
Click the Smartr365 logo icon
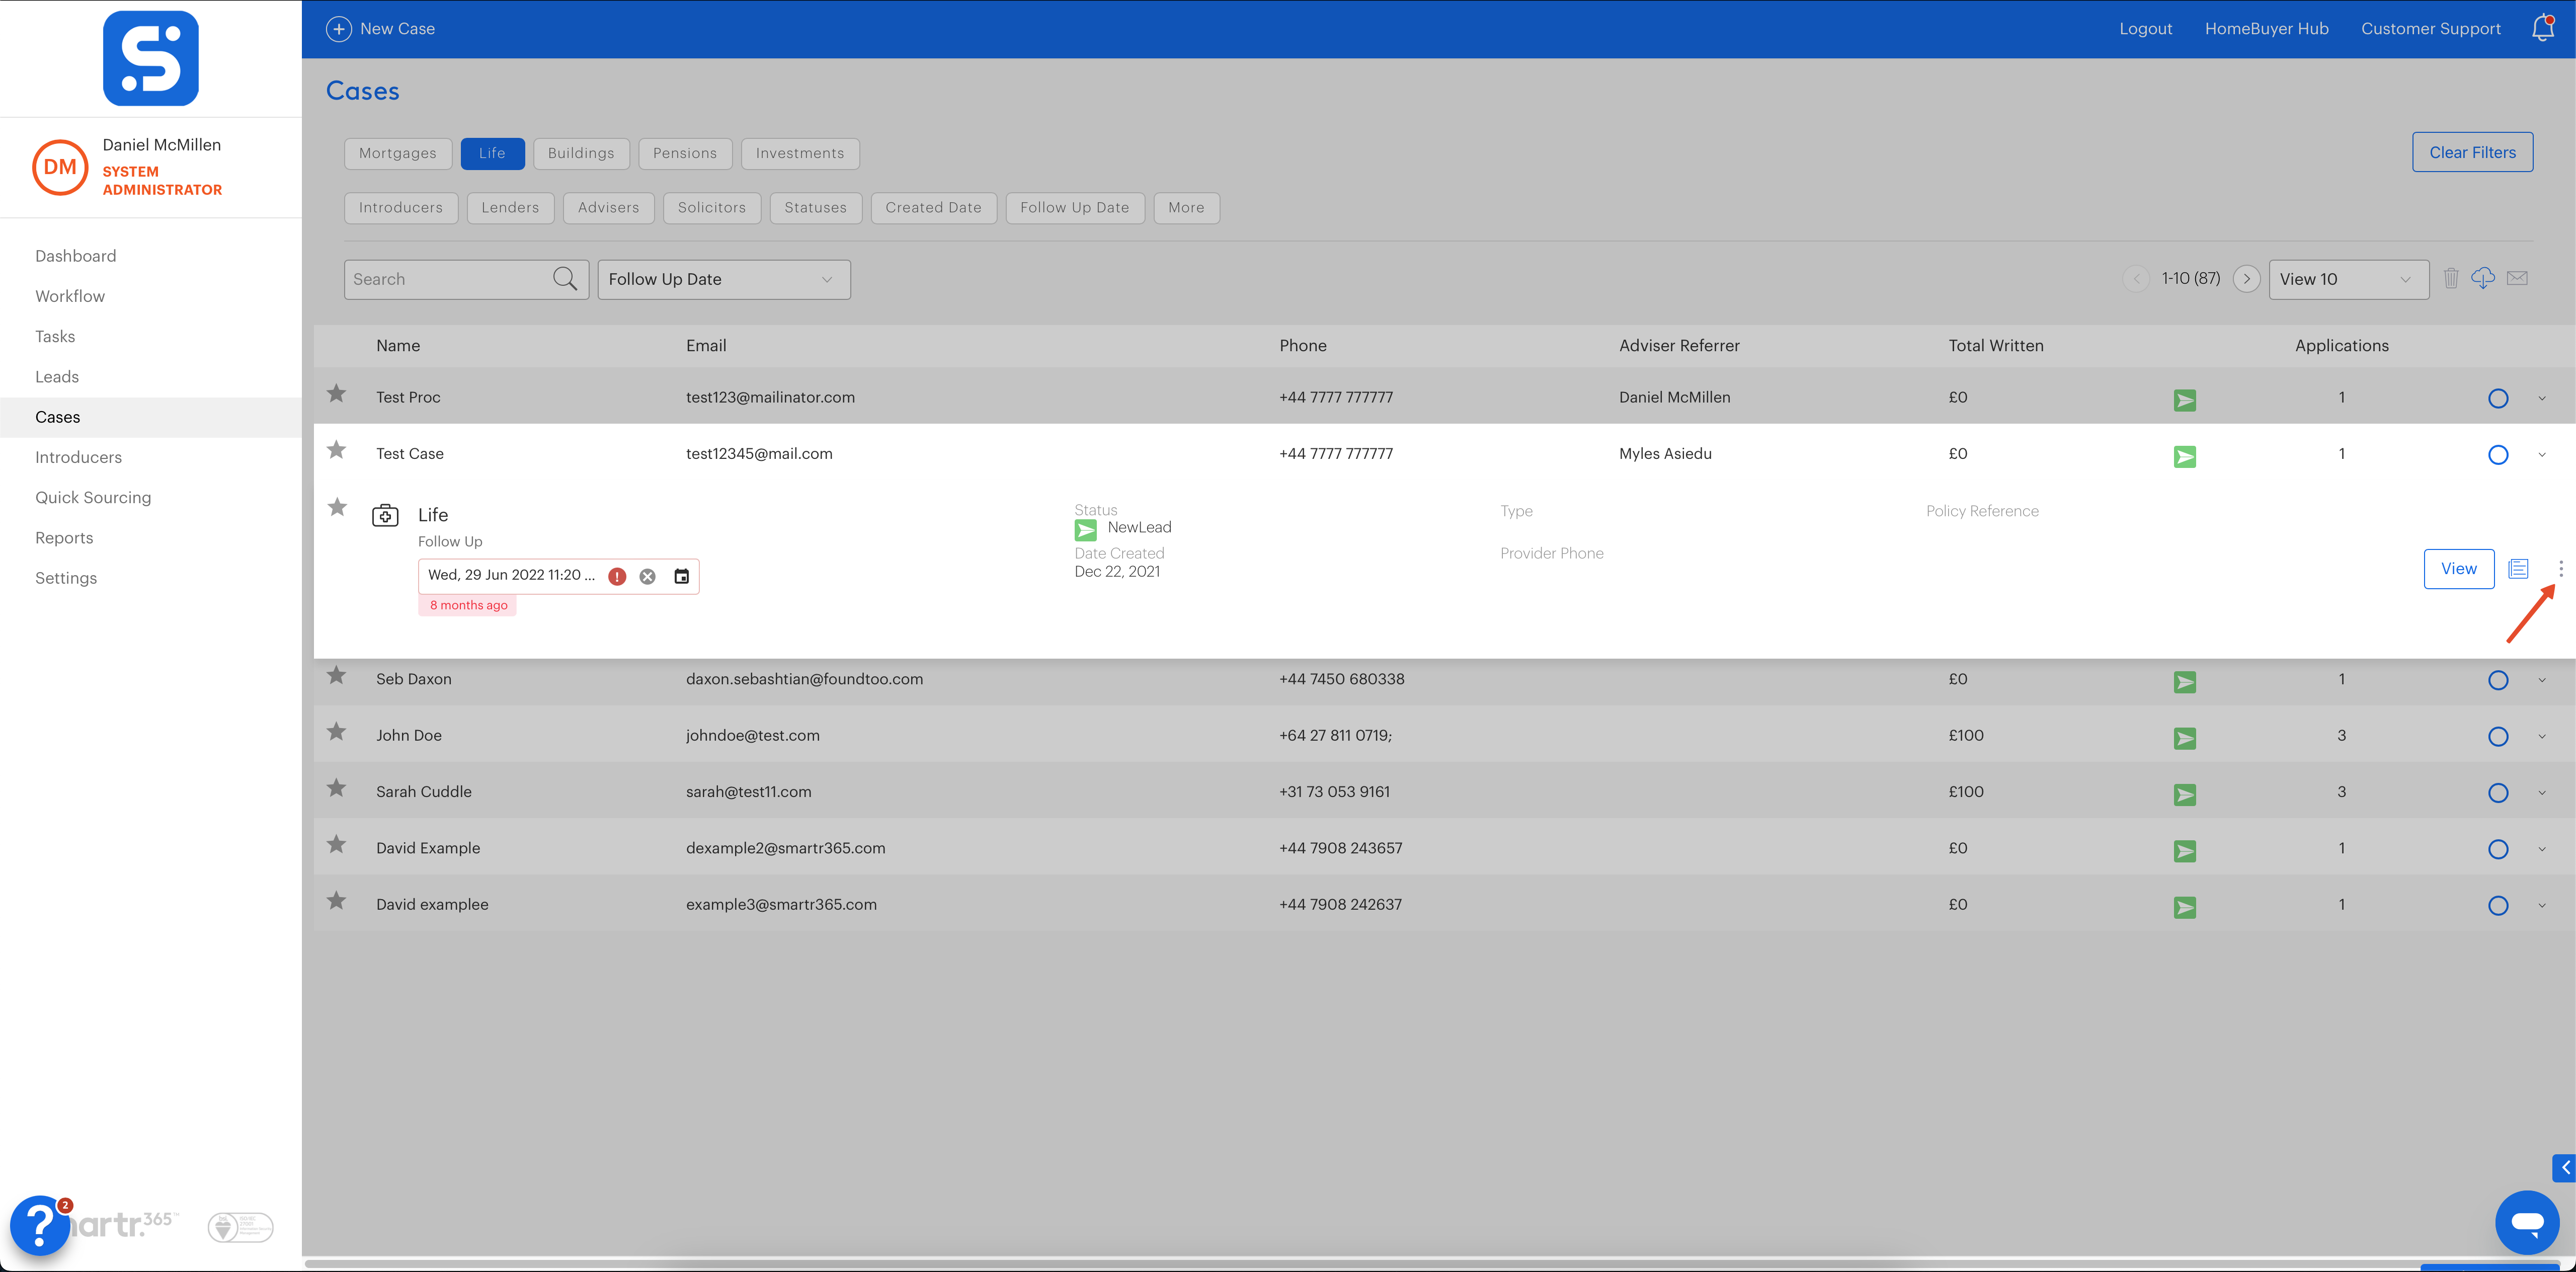151,58
